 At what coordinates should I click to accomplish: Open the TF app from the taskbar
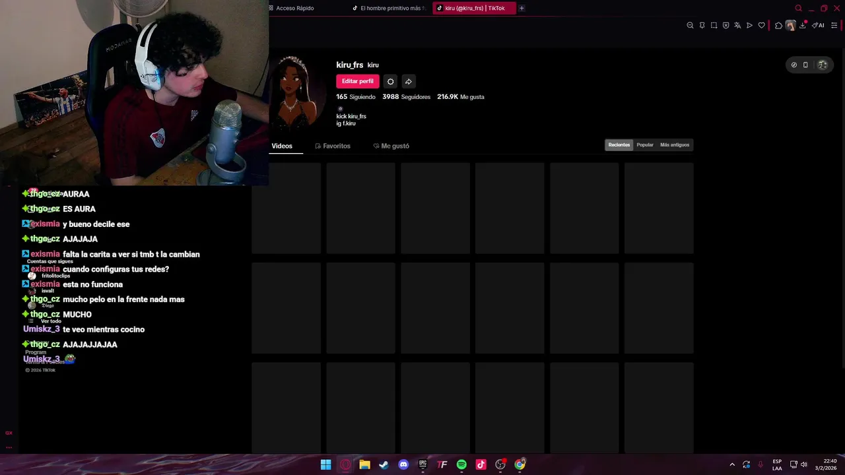point(442,464)
